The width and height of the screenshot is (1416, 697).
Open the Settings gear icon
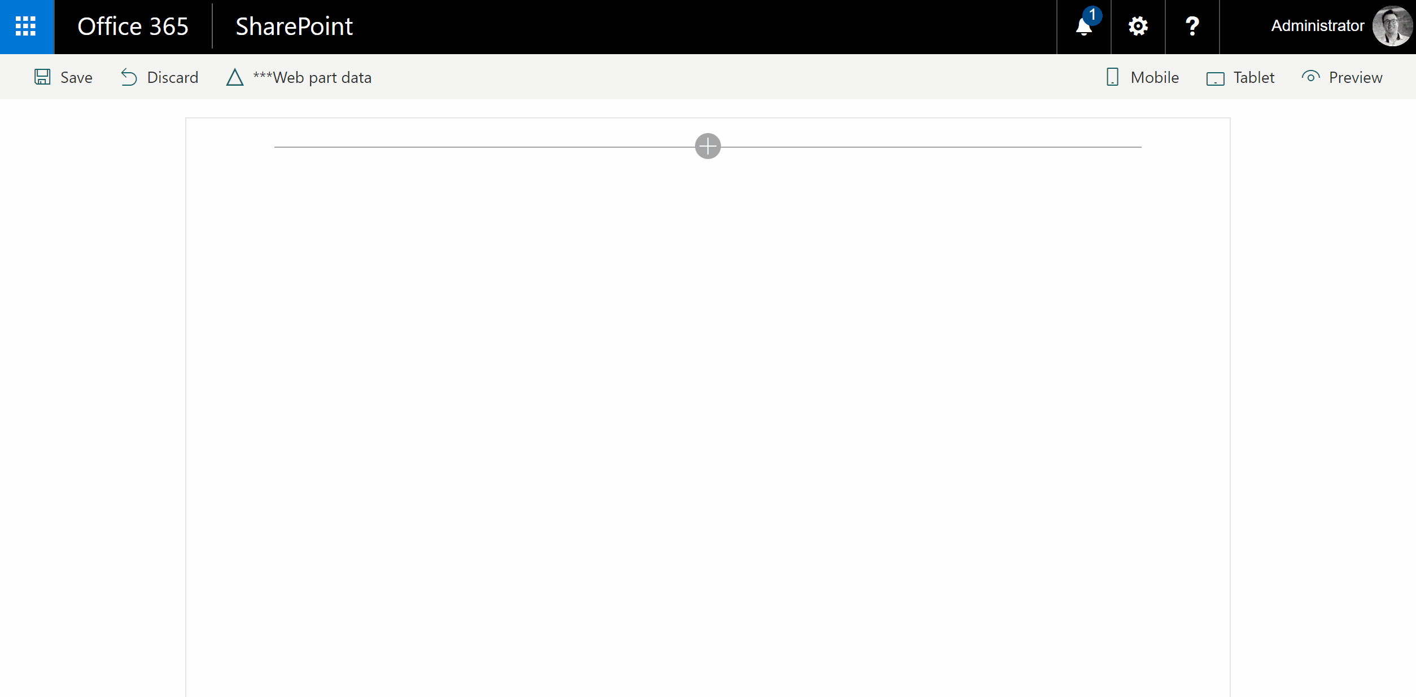point(1139,26)
